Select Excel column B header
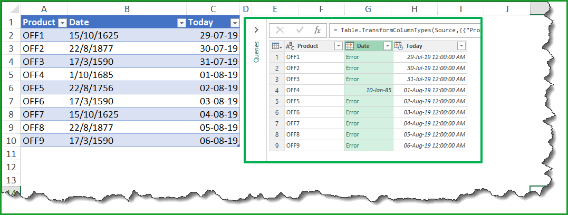 pyautogui.click(x=127, y=8)
